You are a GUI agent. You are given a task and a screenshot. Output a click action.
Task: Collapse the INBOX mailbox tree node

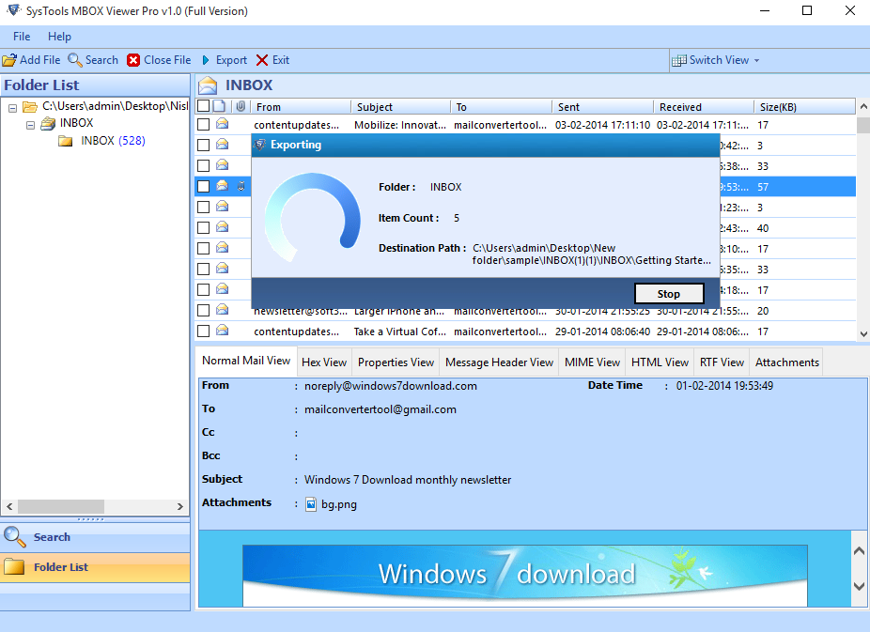click(30, 125)
